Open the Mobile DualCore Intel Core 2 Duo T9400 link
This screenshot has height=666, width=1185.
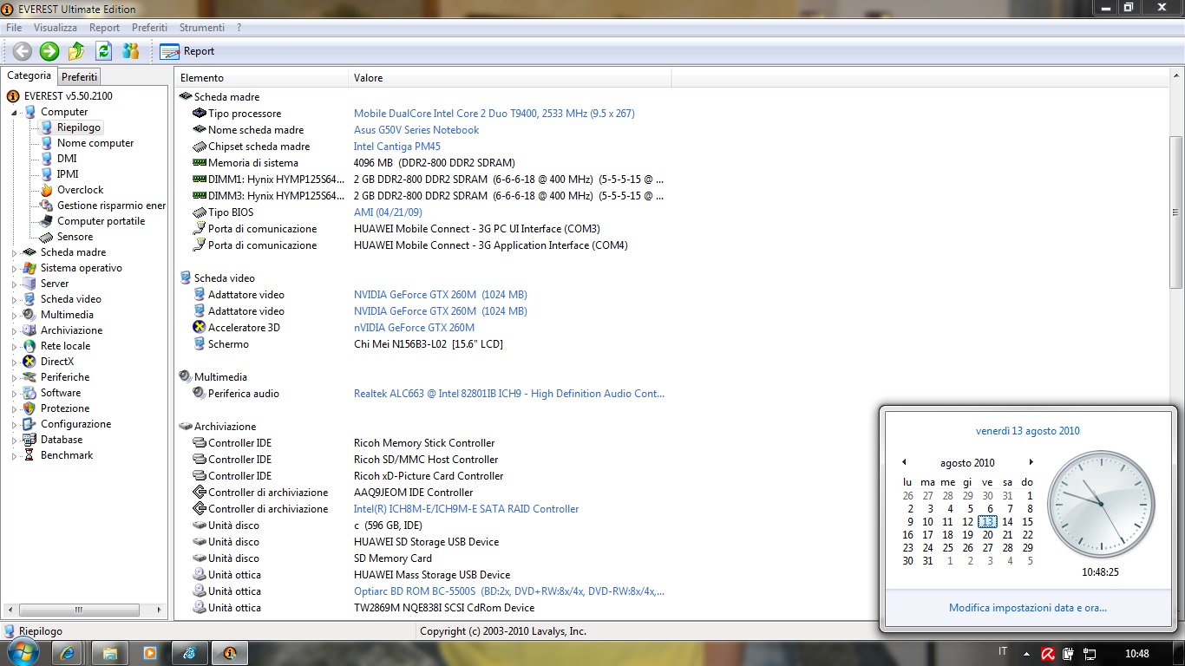point(494,114)
